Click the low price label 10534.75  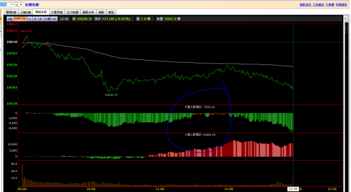pyautogui.click(x=111, y=95)
